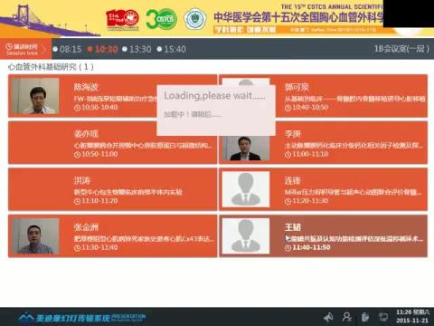Click the radio dot before 15:40

159,49
